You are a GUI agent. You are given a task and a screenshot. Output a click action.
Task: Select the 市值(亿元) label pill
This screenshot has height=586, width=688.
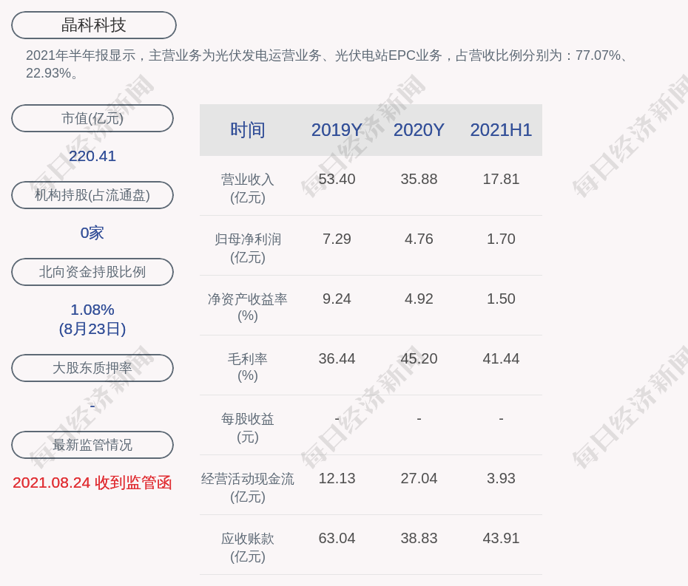click(x=92, y=118)
